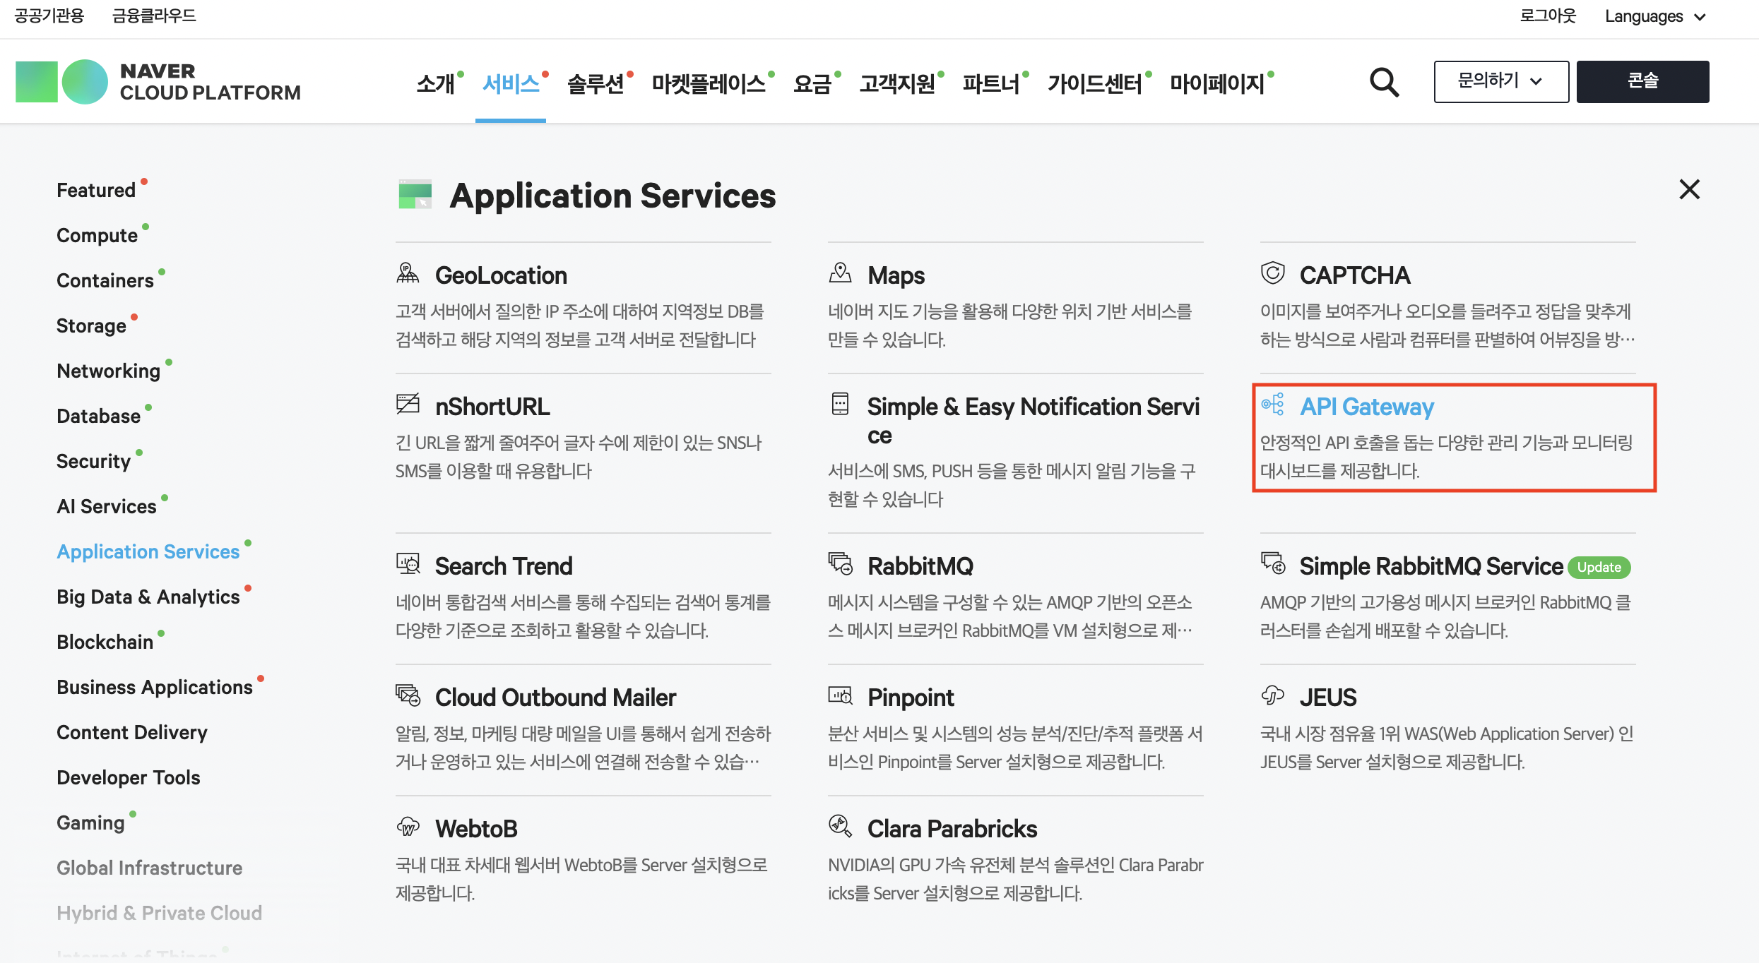Click the API Gateway icon
The image size is (1759, 963).
click(x=1272, y=405)
